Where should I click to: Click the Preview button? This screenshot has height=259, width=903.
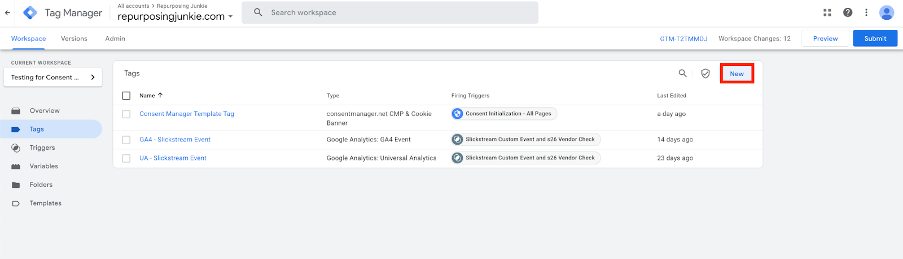[x=825, y=38]
